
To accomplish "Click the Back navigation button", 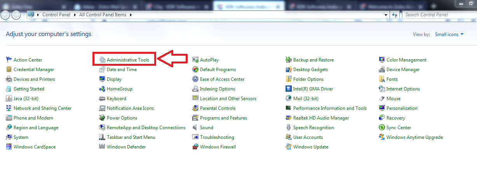I will click(5, 15).
